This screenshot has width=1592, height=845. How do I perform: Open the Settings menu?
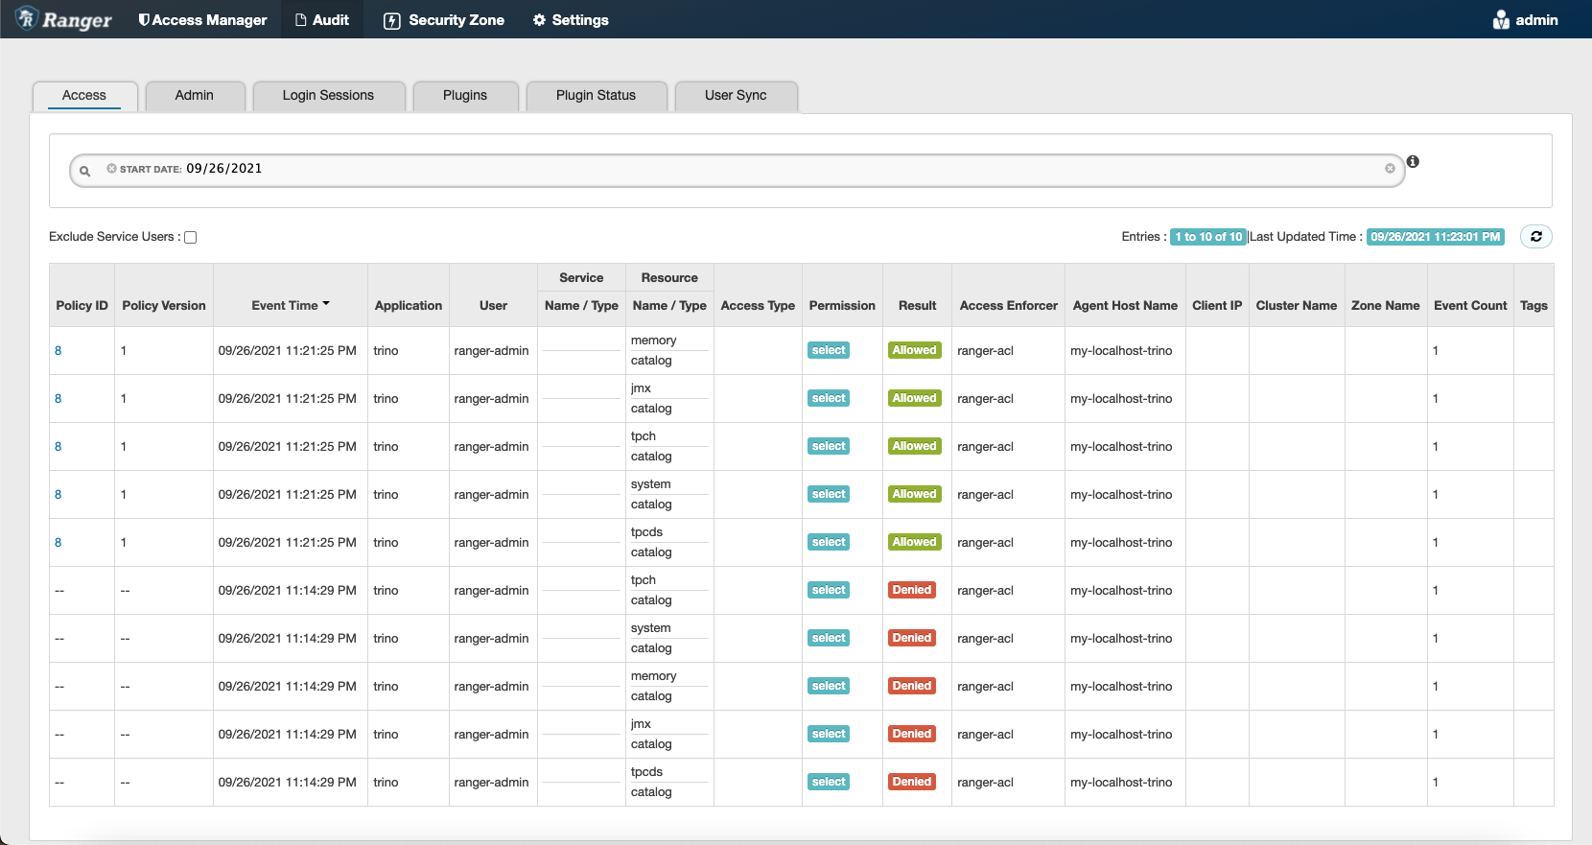(571, 20)
